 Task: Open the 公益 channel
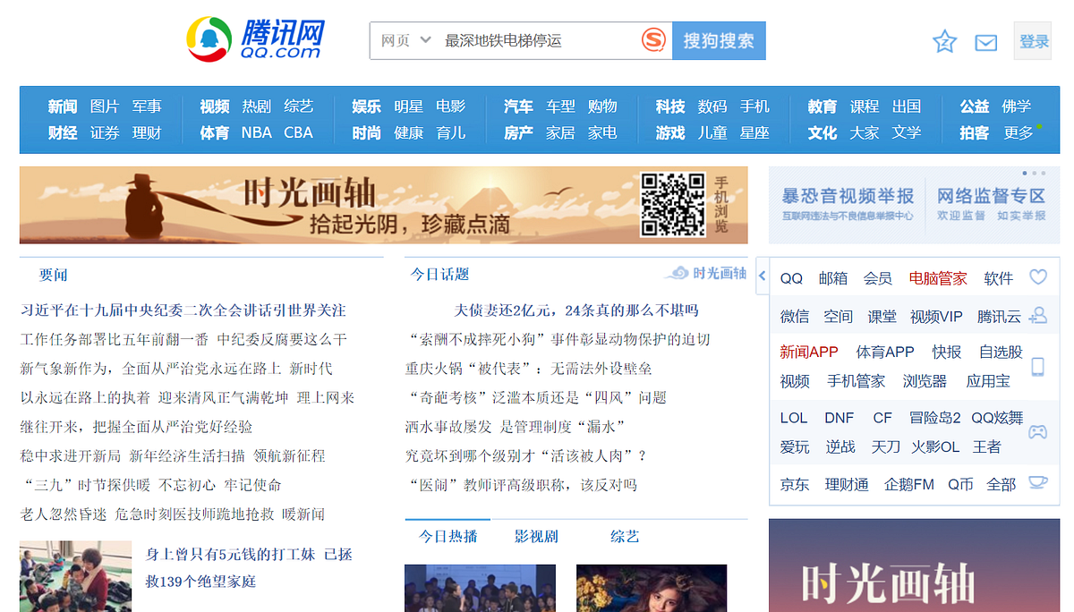[975, 106]
